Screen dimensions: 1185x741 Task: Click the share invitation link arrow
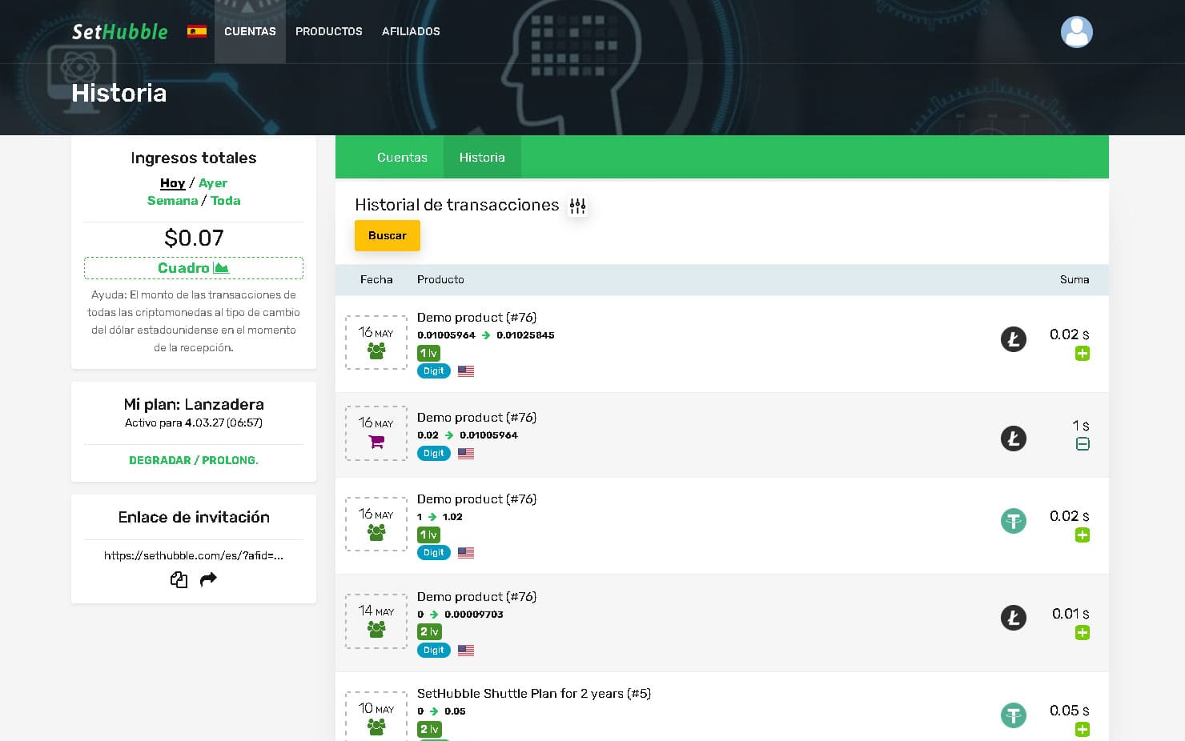[208, 579]
